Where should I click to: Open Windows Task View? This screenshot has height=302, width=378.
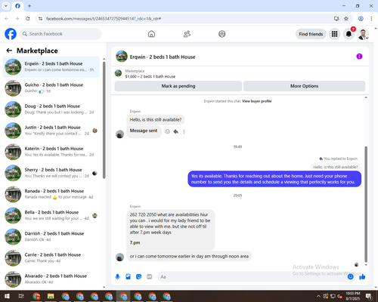(21, 296)
